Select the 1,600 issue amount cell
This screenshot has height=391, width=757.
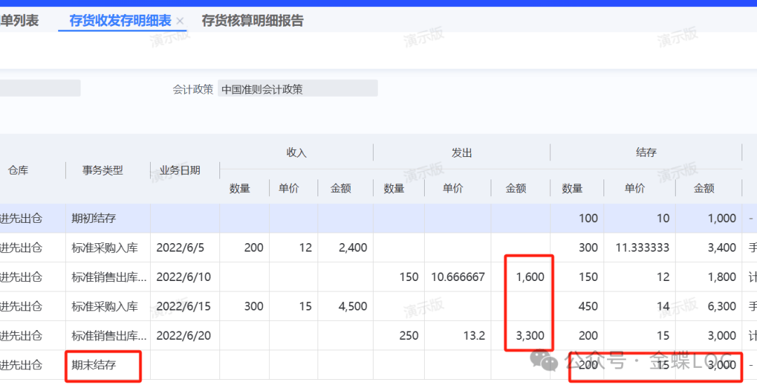(x=530, y=277)
